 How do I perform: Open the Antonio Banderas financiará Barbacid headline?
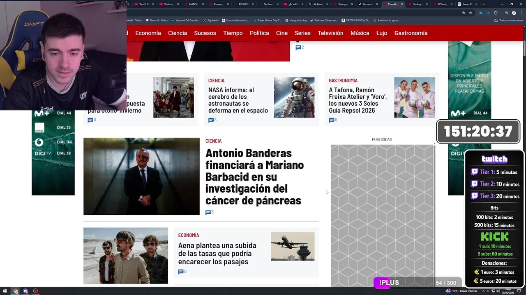pyautogui.click(x=254, y=177)
